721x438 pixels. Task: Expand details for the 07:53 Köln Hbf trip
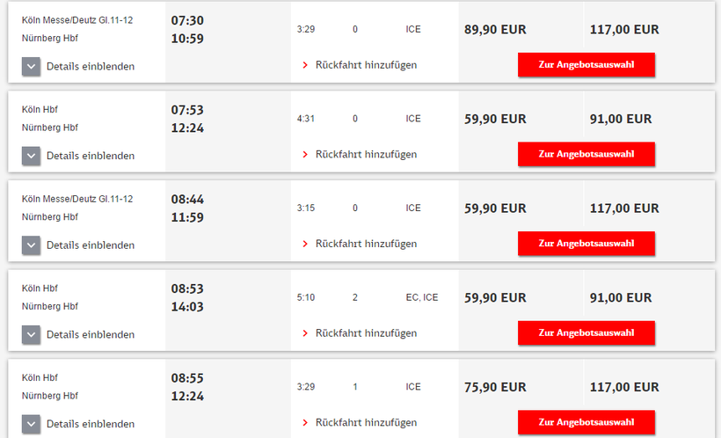[32, 156]
